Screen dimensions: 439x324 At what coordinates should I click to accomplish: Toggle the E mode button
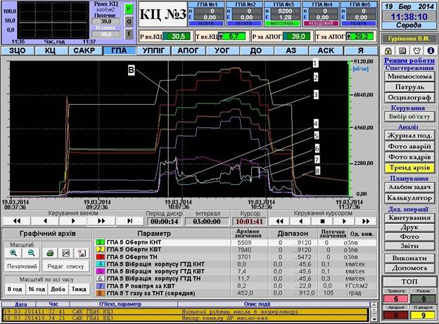point(129,34)
